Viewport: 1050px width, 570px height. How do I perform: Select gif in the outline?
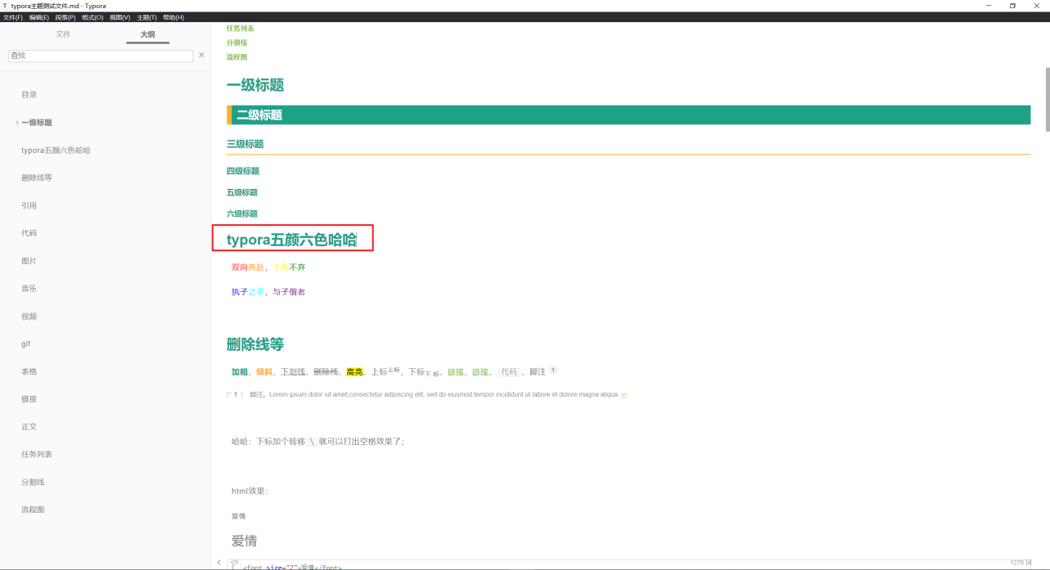coord(26,344)
